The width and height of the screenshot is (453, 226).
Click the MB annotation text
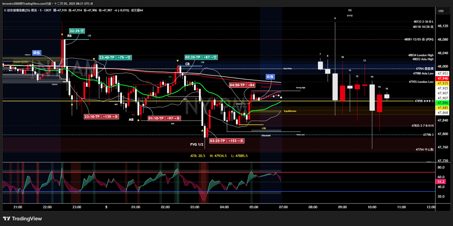[131, 119]
